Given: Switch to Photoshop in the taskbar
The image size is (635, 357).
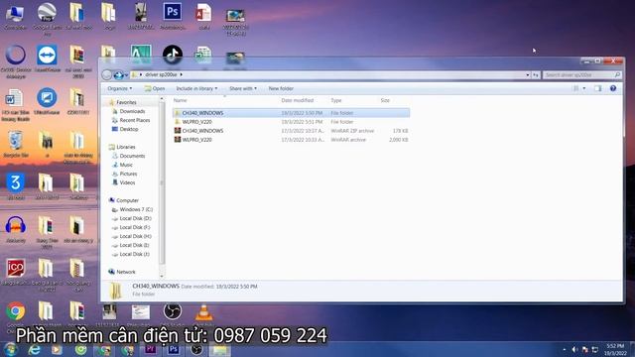Looking at the screenshot, I should 174,349.
